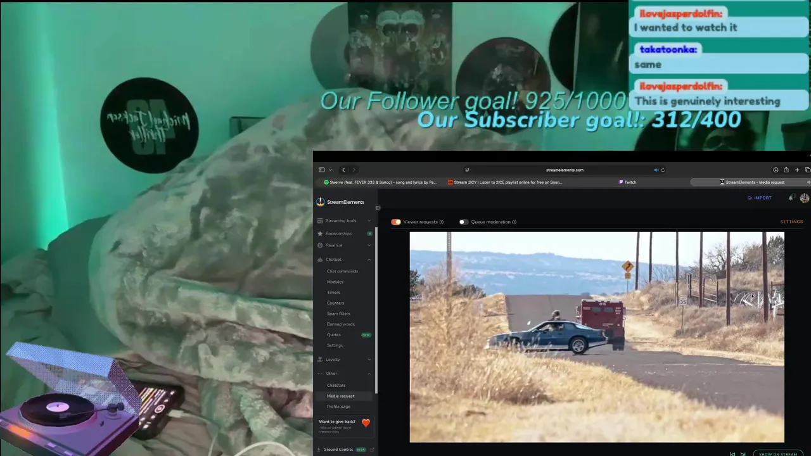The height and width of the screenshot is (456, 811).
Task: Collapse the Other section
Action: 345,373
